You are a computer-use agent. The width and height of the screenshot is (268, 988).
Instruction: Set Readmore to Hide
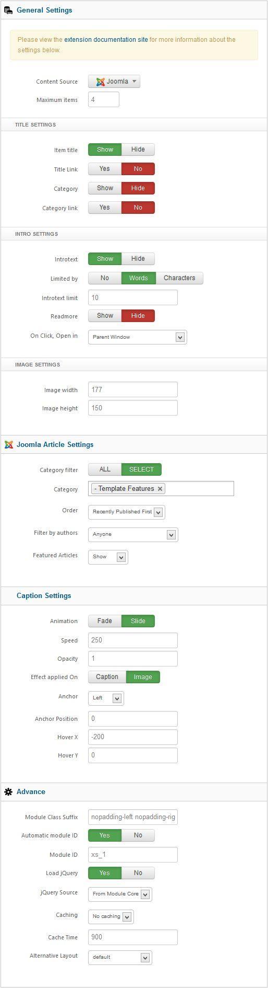tap(138, 316)
